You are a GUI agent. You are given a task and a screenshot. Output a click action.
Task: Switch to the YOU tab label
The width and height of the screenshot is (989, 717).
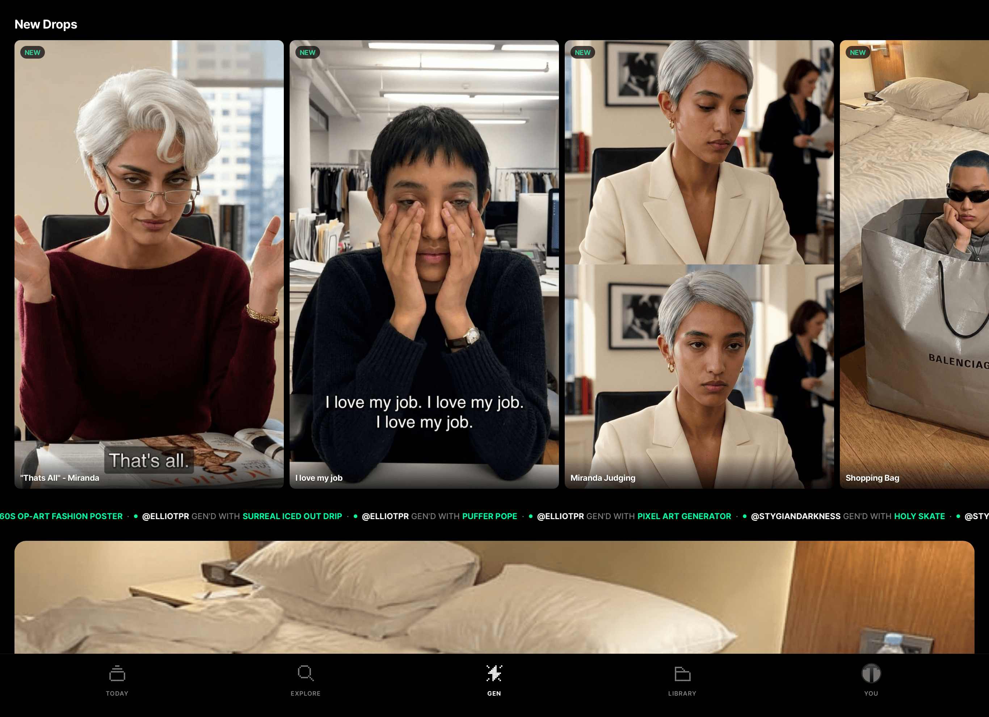pyautogui.click(x=871, y=693)
